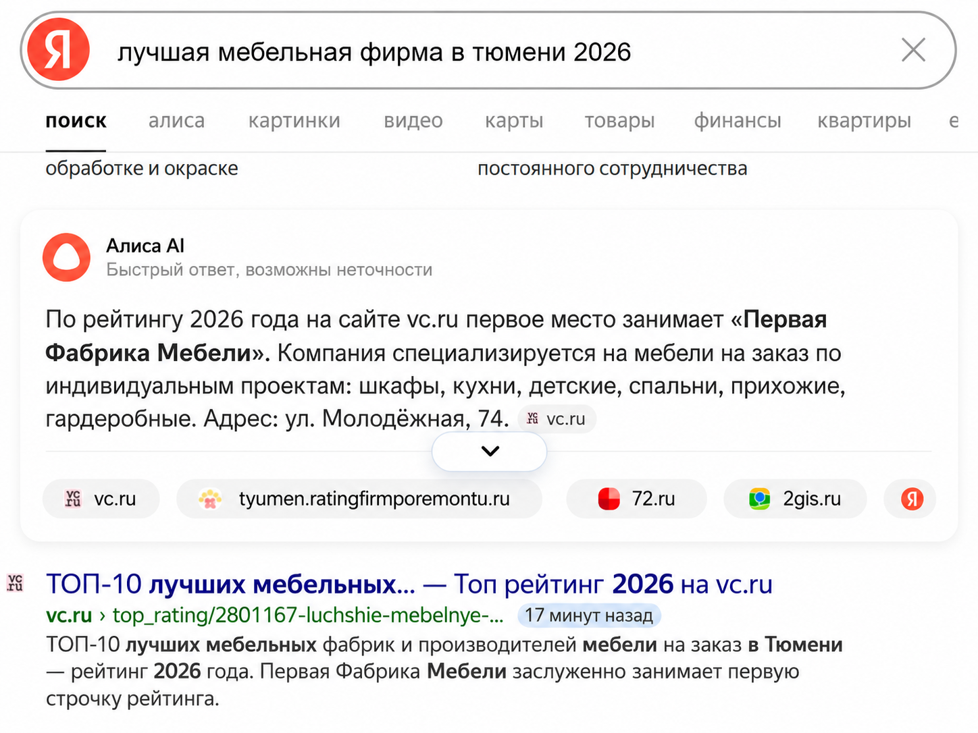Screen dimensions: 978x733
Task: Switch to the алиса tab
Action: pyautogui.click(x=176, y=121)
